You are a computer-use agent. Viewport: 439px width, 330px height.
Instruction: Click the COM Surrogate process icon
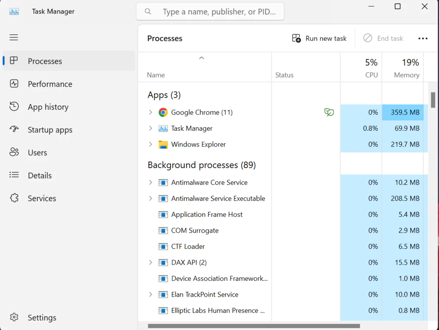(163, 231)
